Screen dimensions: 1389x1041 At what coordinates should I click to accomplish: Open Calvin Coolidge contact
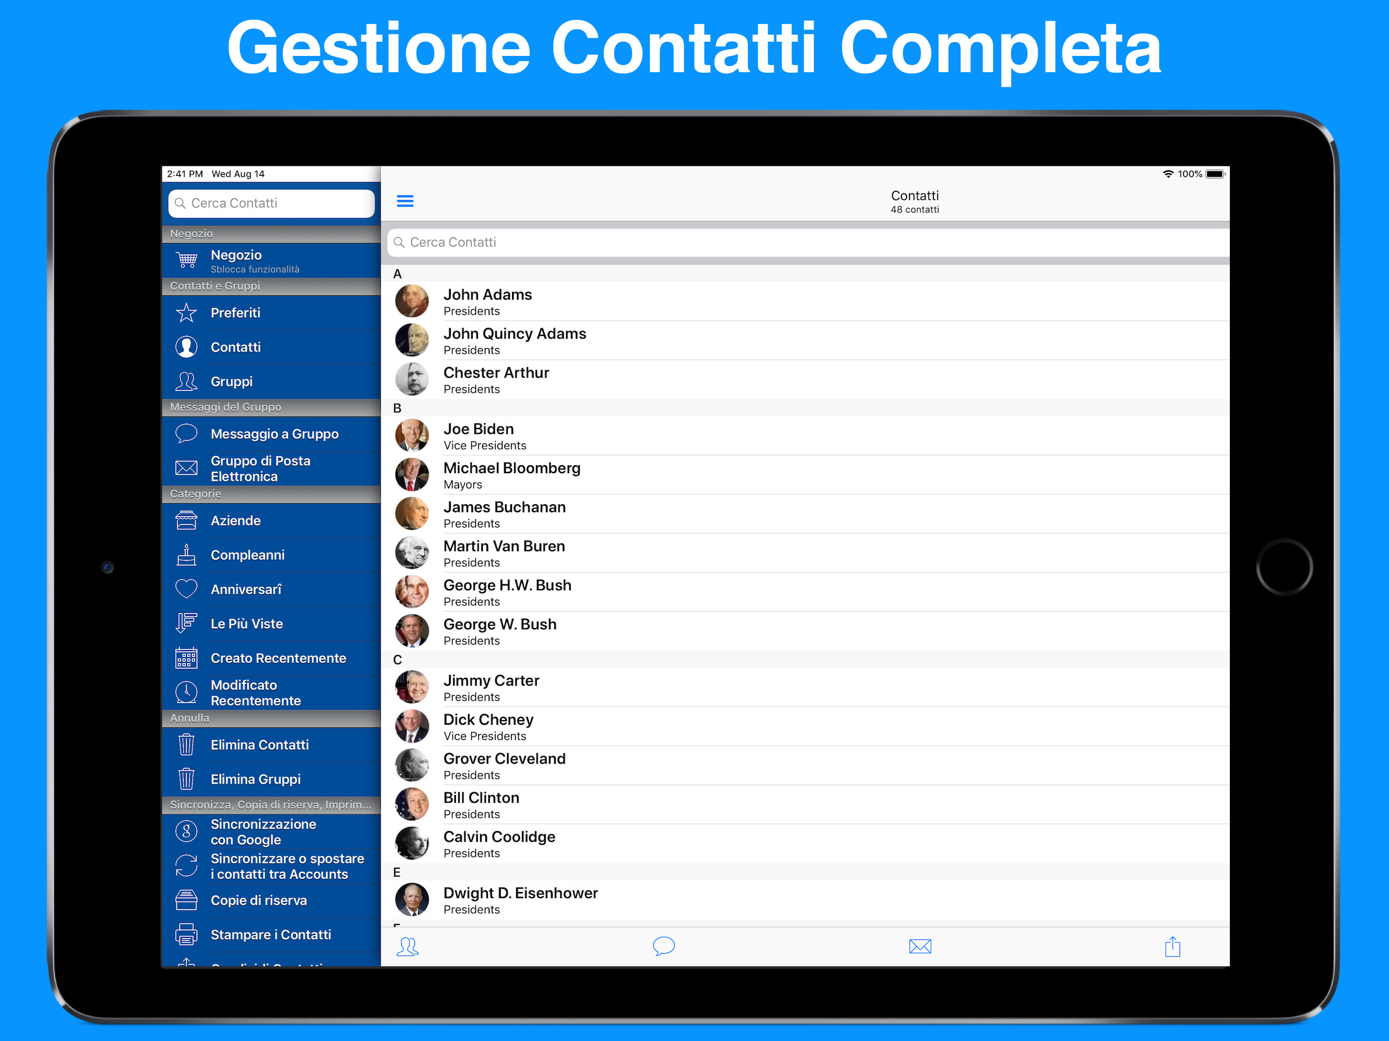pos(805,843)
